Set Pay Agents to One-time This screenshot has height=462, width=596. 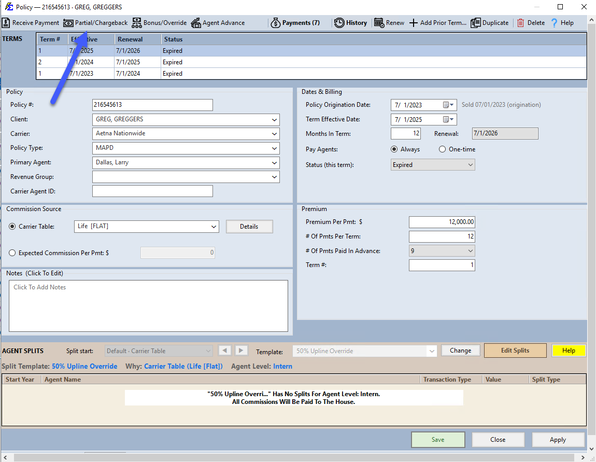point(442,149)
